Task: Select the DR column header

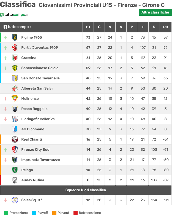Action: coord(165,27)
